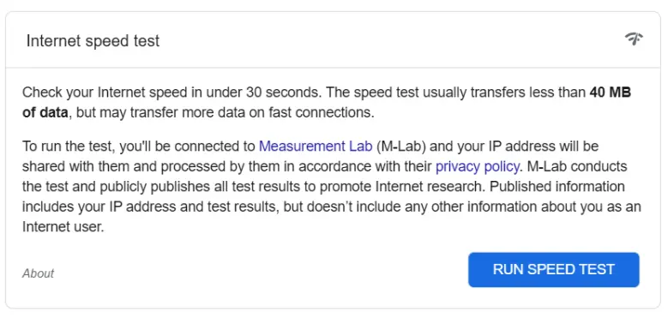Click the bold "of data" text

click(x=45, y=112)
